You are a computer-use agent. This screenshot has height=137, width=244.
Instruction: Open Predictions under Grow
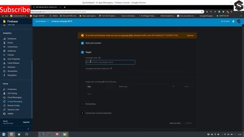click(12, 89)
